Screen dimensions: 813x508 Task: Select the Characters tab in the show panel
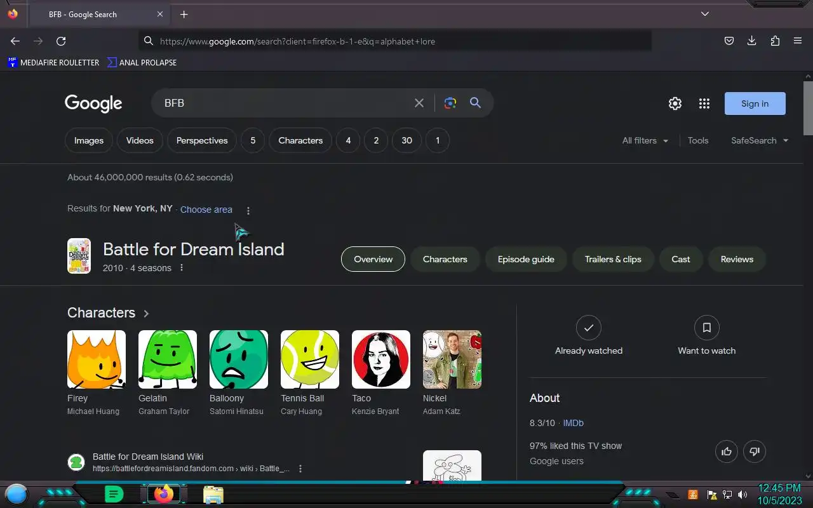445,259
